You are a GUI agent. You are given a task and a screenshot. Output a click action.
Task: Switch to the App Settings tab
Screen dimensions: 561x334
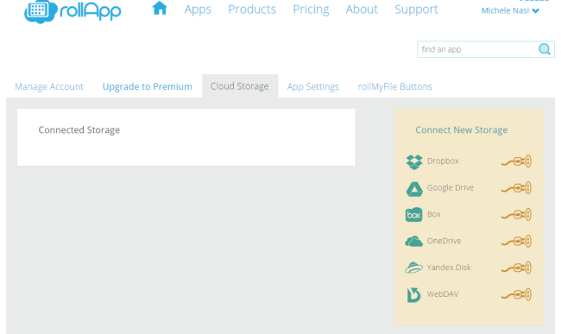313,87
